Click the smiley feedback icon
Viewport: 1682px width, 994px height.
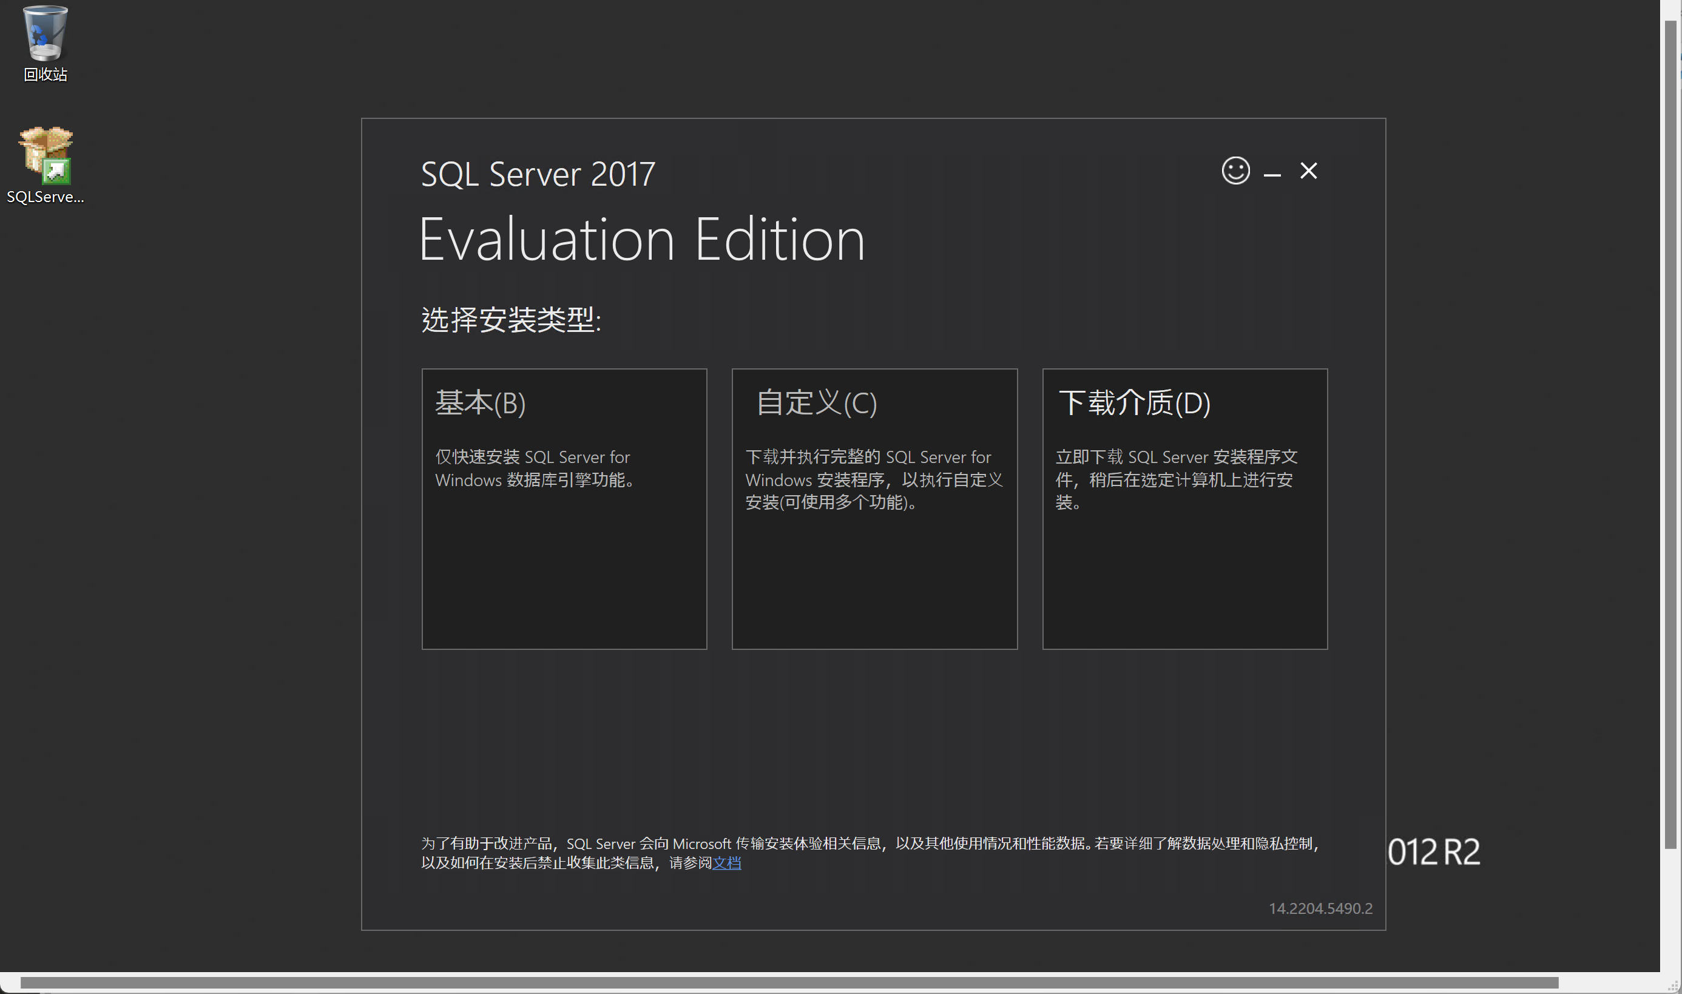tap(1235, 171)
